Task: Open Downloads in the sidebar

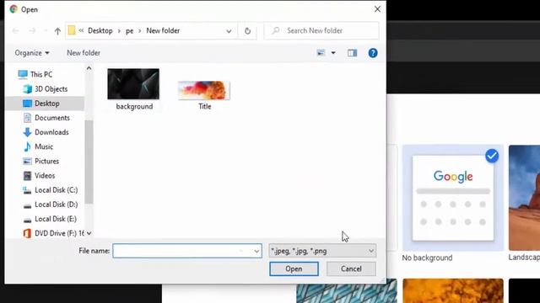Action: [x=51, y=132]
